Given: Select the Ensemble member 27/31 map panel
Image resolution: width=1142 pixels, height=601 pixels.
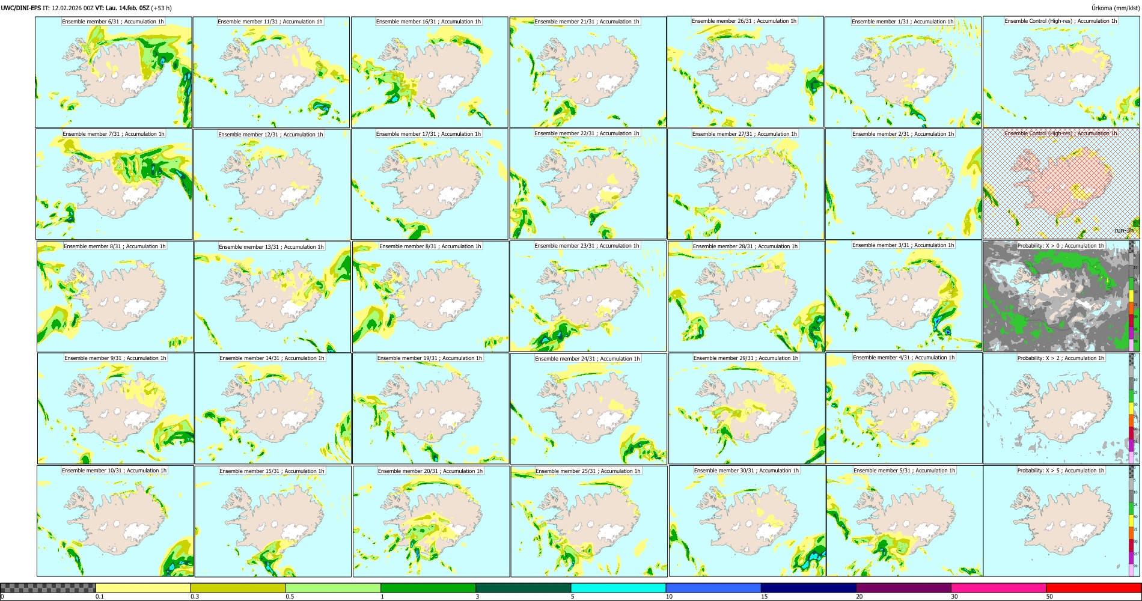Looking at the screenshot, I should point(746,184).
